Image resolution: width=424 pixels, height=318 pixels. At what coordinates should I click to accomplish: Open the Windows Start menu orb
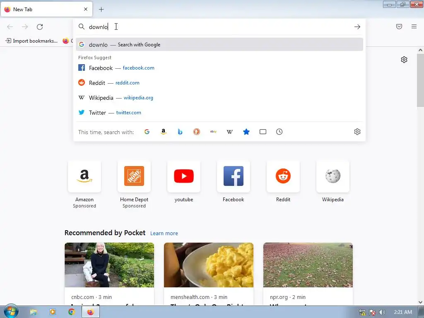[11, 311]
